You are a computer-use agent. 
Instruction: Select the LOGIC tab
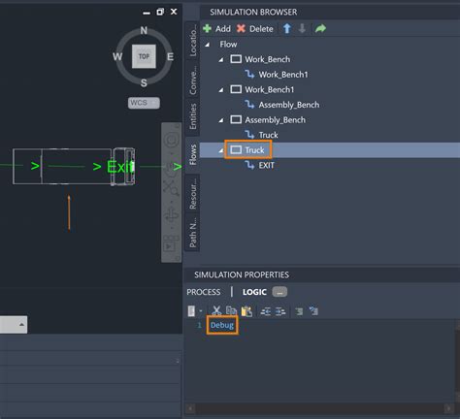pos(254,292)
